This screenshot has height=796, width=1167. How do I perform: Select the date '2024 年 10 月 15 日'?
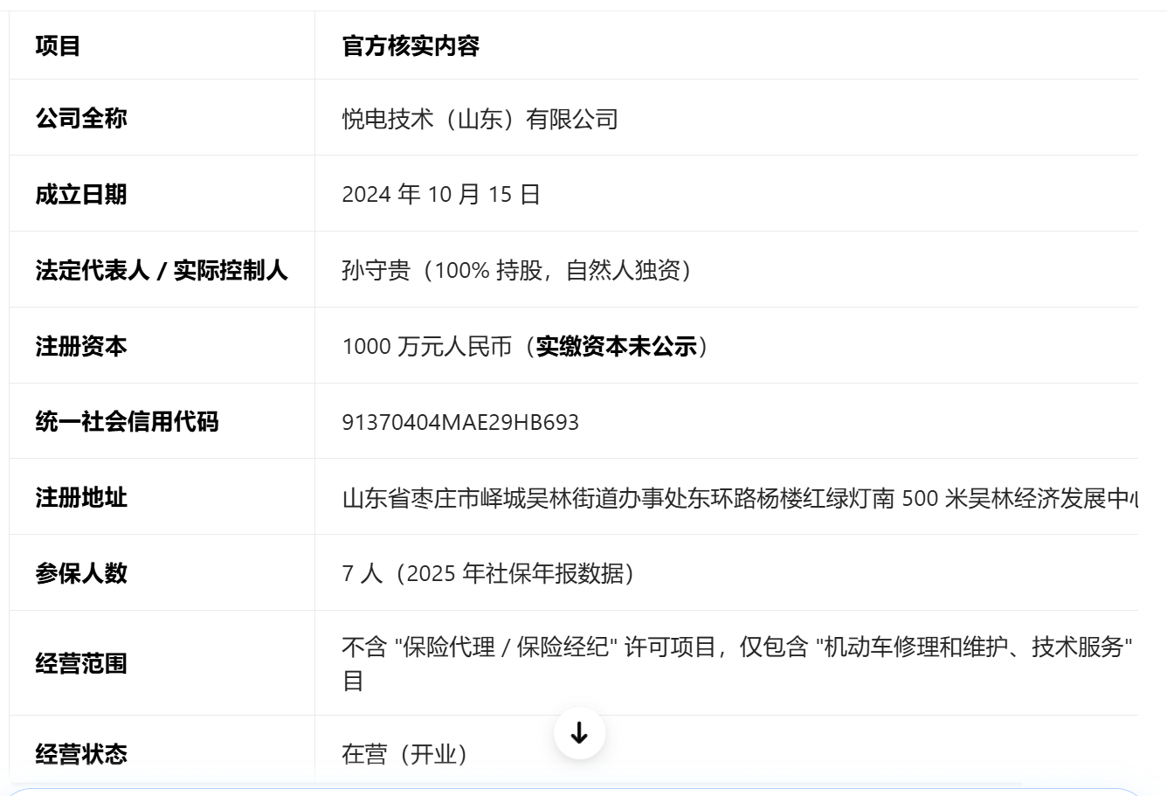coord(441,194)
